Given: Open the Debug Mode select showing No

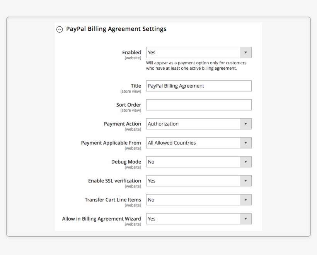Looking at the screenshot, I should [x=193, y=162].
